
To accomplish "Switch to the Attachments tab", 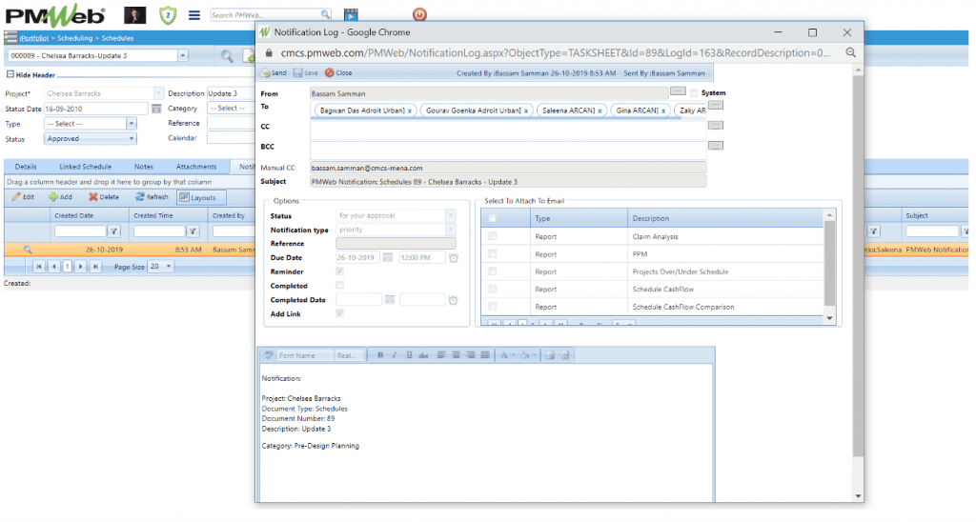I will pyautogui.click(x=196, y=167).
